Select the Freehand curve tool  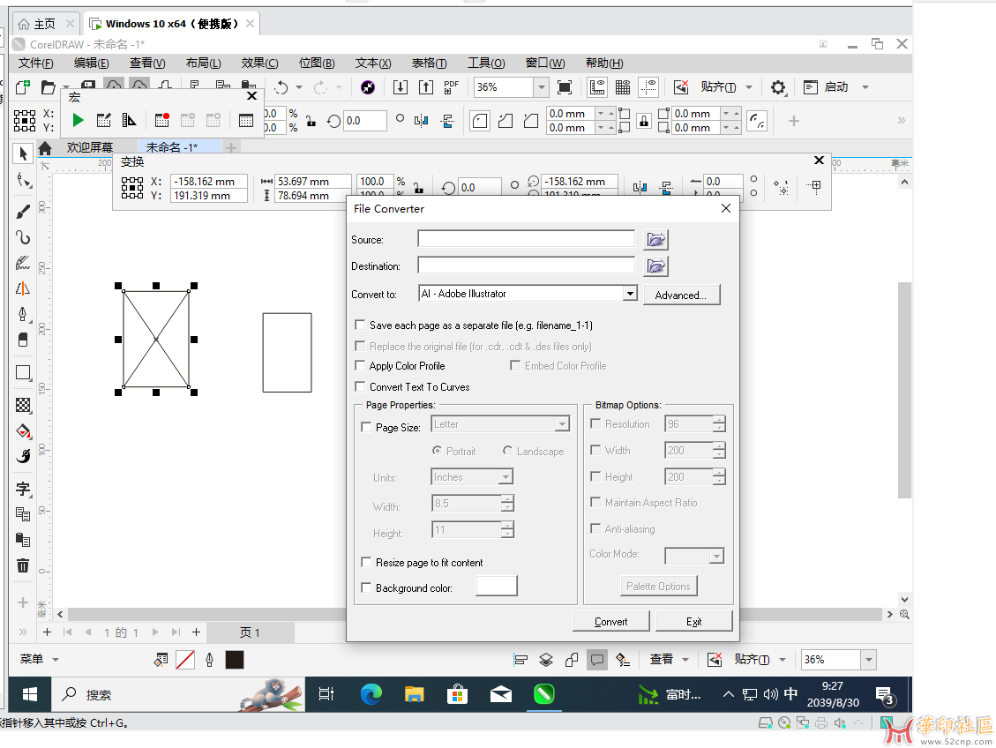[24, 237]
